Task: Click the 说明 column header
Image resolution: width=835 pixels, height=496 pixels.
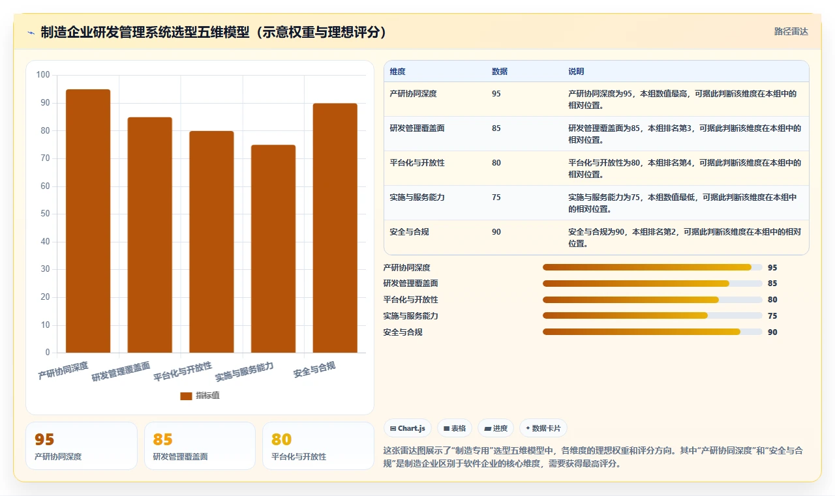Action: 576,72
